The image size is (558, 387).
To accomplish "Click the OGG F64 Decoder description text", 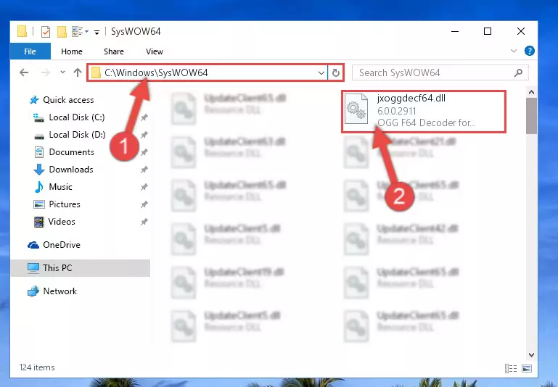I will point(427,123).
